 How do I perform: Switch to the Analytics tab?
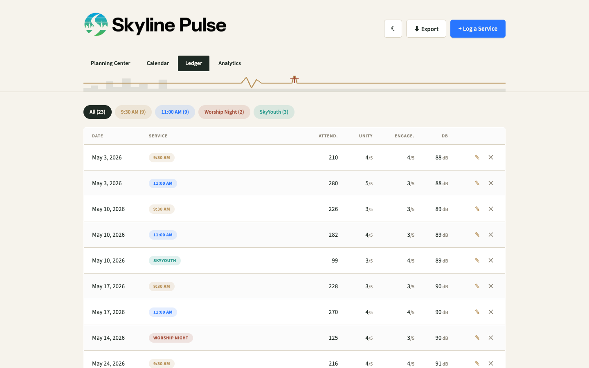pos(229,63)
